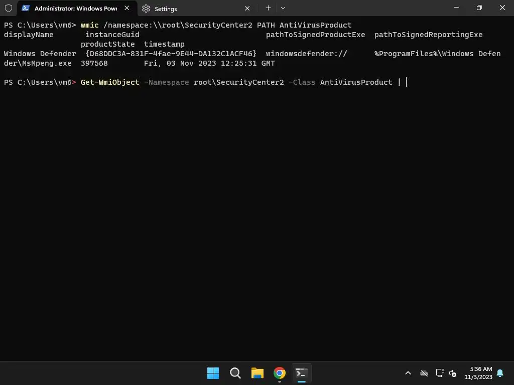
Task: Open Google Chrome from taskbar
Action: (279, 373)
